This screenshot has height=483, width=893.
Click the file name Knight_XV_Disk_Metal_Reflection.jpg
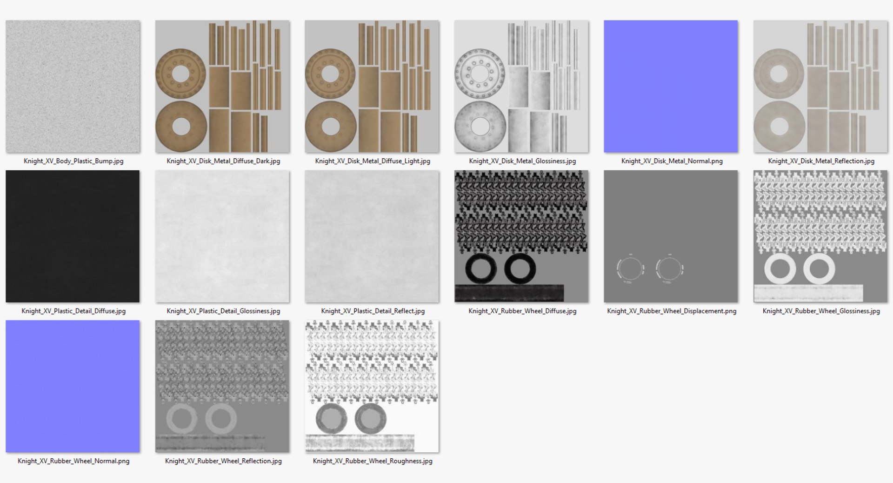821,161
